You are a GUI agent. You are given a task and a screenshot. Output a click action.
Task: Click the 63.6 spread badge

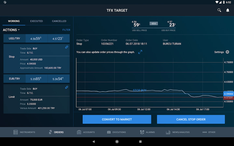click(154, 24)
